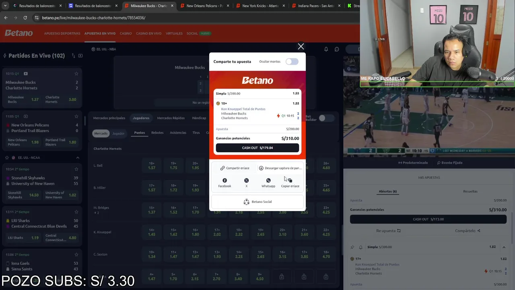Favorite the LIU Sharks match star

(x=76, y=212)
